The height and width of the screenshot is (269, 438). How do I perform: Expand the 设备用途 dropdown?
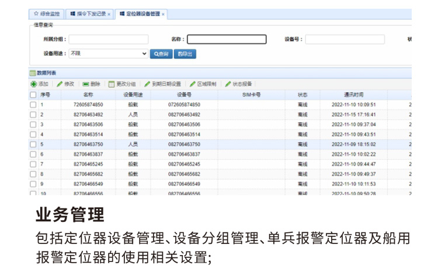click(x=145, y=54)
